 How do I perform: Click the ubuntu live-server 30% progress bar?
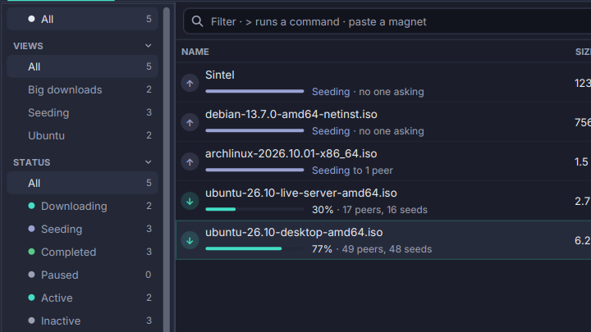click(254, 209)
